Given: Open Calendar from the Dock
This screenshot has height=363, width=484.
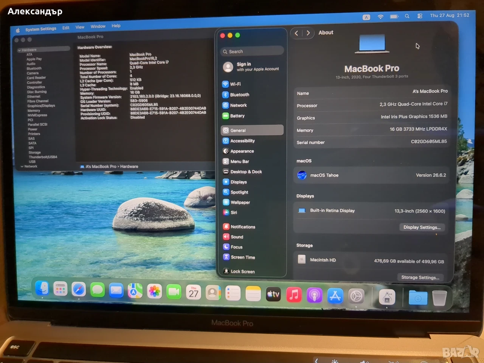Looking at the screenshot, I should click(x=193, y=292).
